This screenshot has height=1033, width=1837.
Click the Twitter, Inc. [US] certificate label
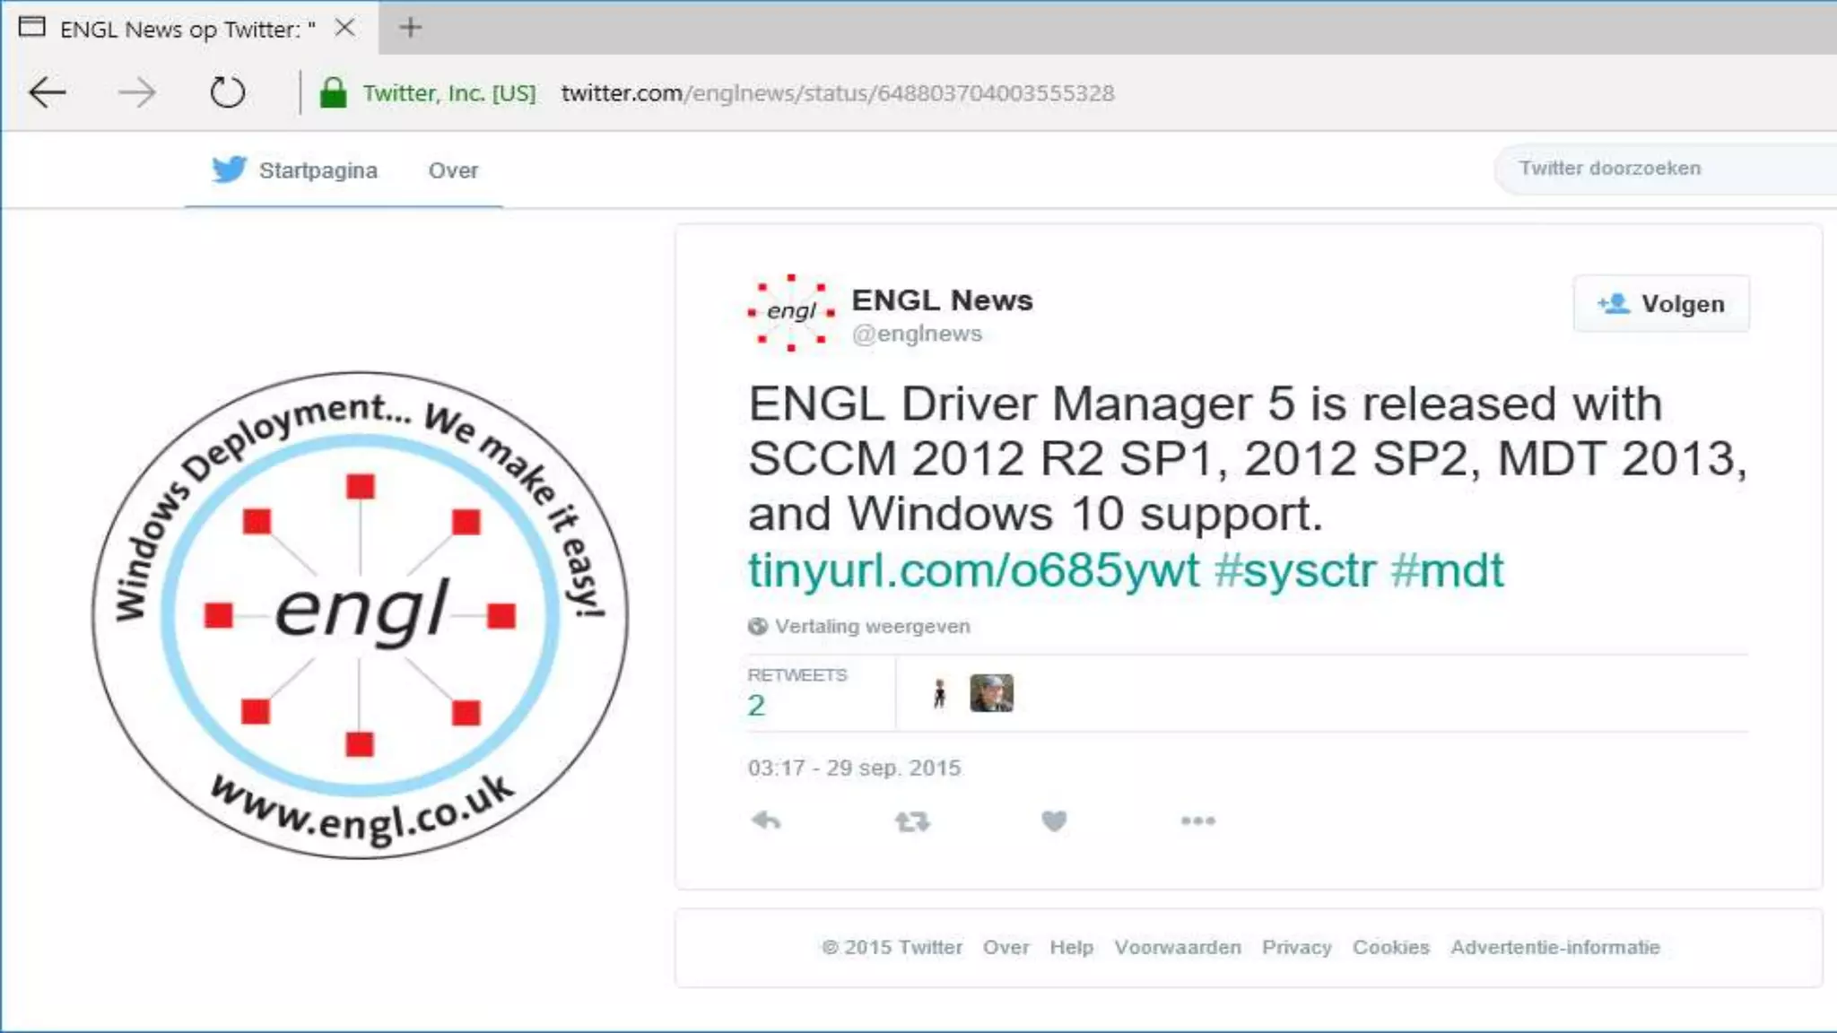point(448,92)
